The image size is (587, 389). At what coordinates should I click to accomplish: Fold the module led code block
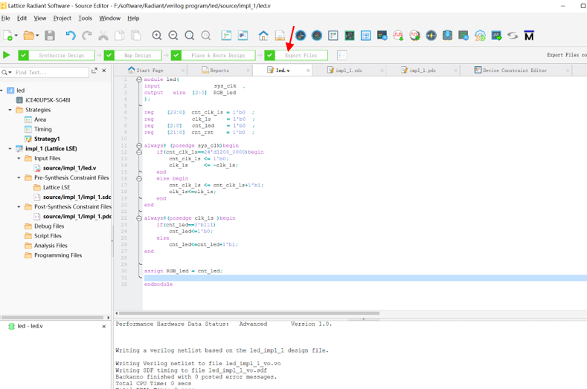pyautogui.click(x=139, y=79)
